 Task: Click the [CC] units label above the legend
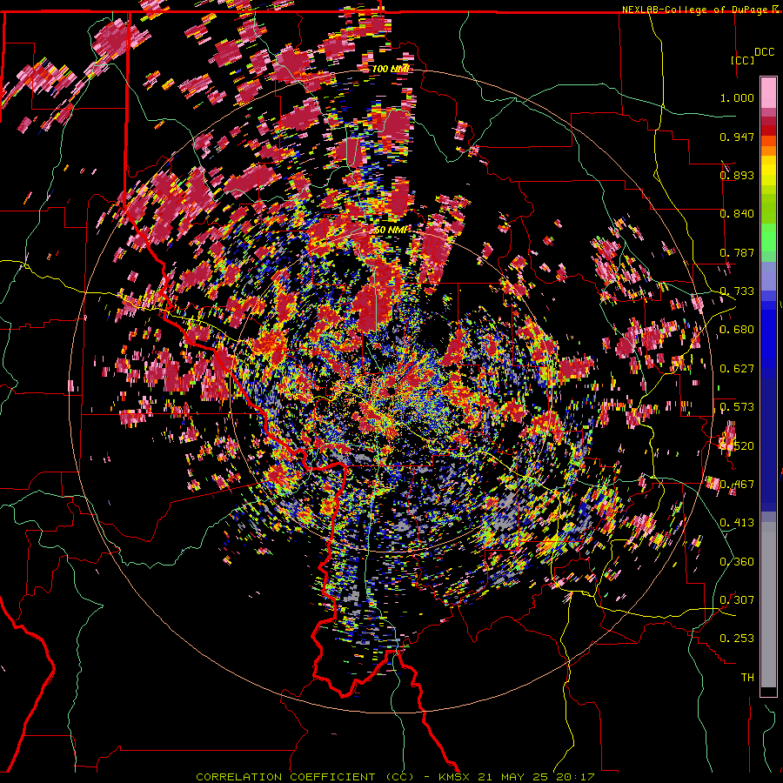pos(742,60)
